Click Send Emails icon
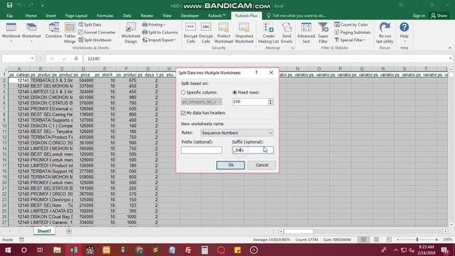Screen dimensions: 455x256 (287, 33)
